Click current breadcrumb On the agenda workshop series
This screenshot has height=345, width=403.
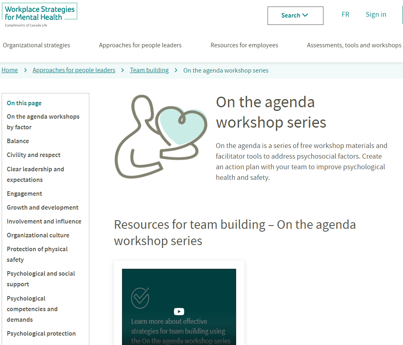click(226, 71)
